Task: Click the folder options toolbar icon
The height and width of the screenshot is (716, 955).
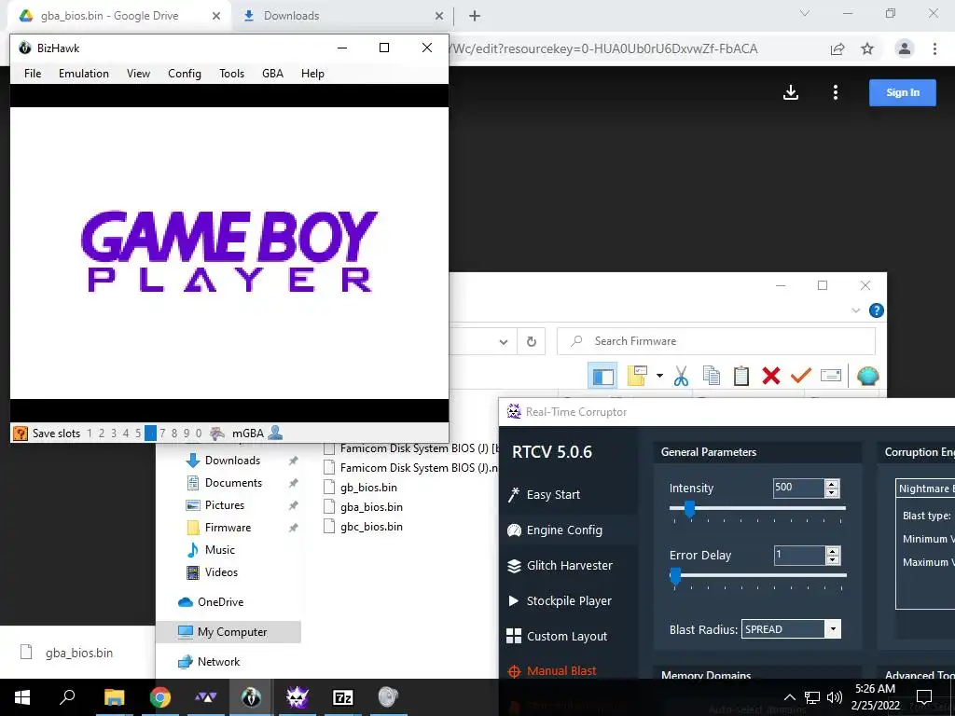Action: point(637,376)
